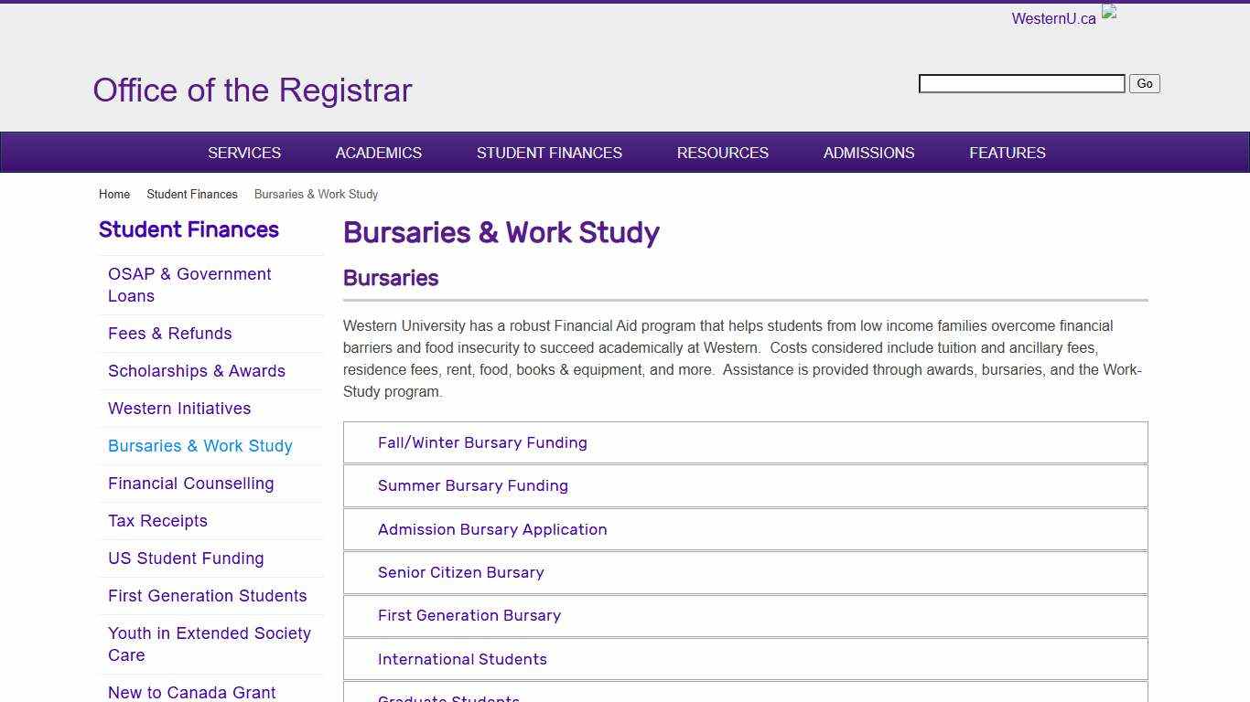Viewport: 1250px width, 702px height.
Task: Expand the Fall/Winter Bursary Funding section
Action: coord(482,442)
